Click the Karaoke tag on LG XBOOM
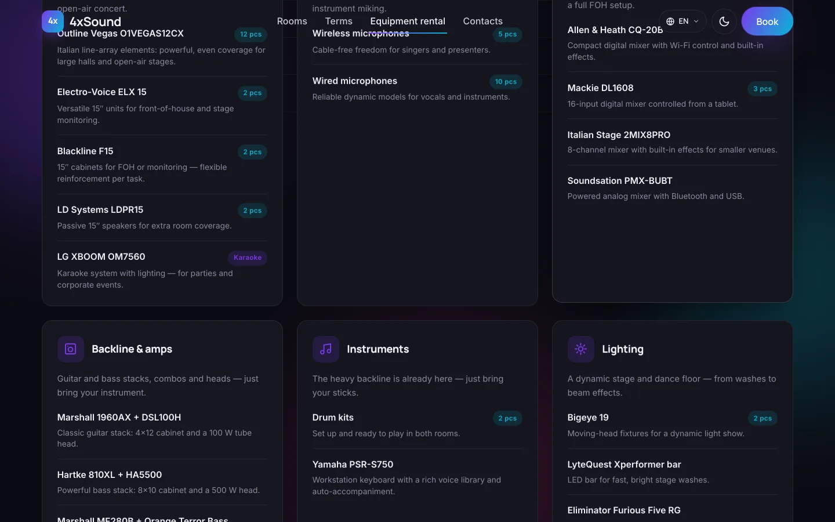 [248, 258]
